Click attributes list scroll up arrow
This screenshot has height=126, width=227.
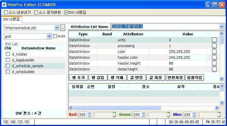(x=221, y=34)
